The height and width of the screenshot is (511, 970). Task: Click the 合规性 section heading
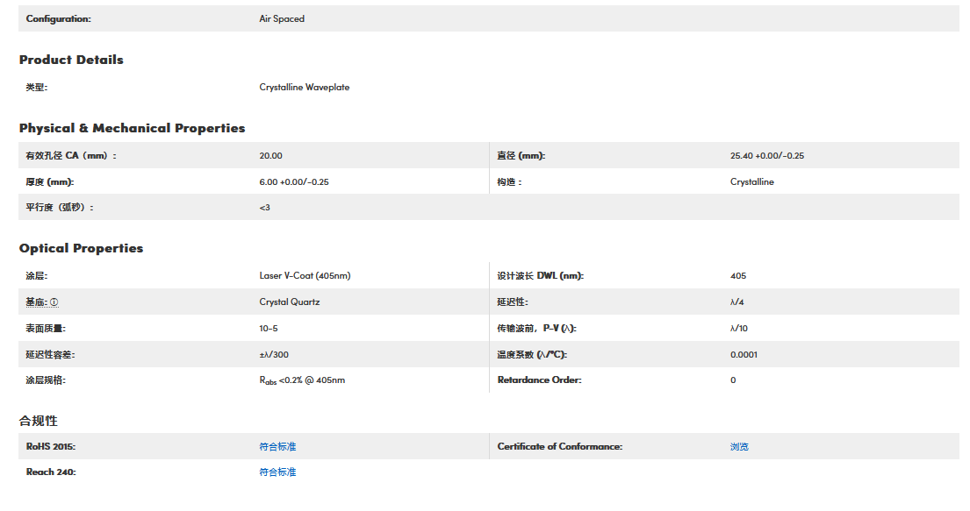(39, 422)
